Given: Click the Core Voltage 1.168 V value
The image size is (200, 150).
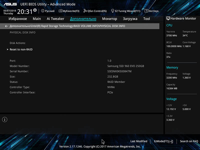Looking at the screenshot, I should [186, 46].
